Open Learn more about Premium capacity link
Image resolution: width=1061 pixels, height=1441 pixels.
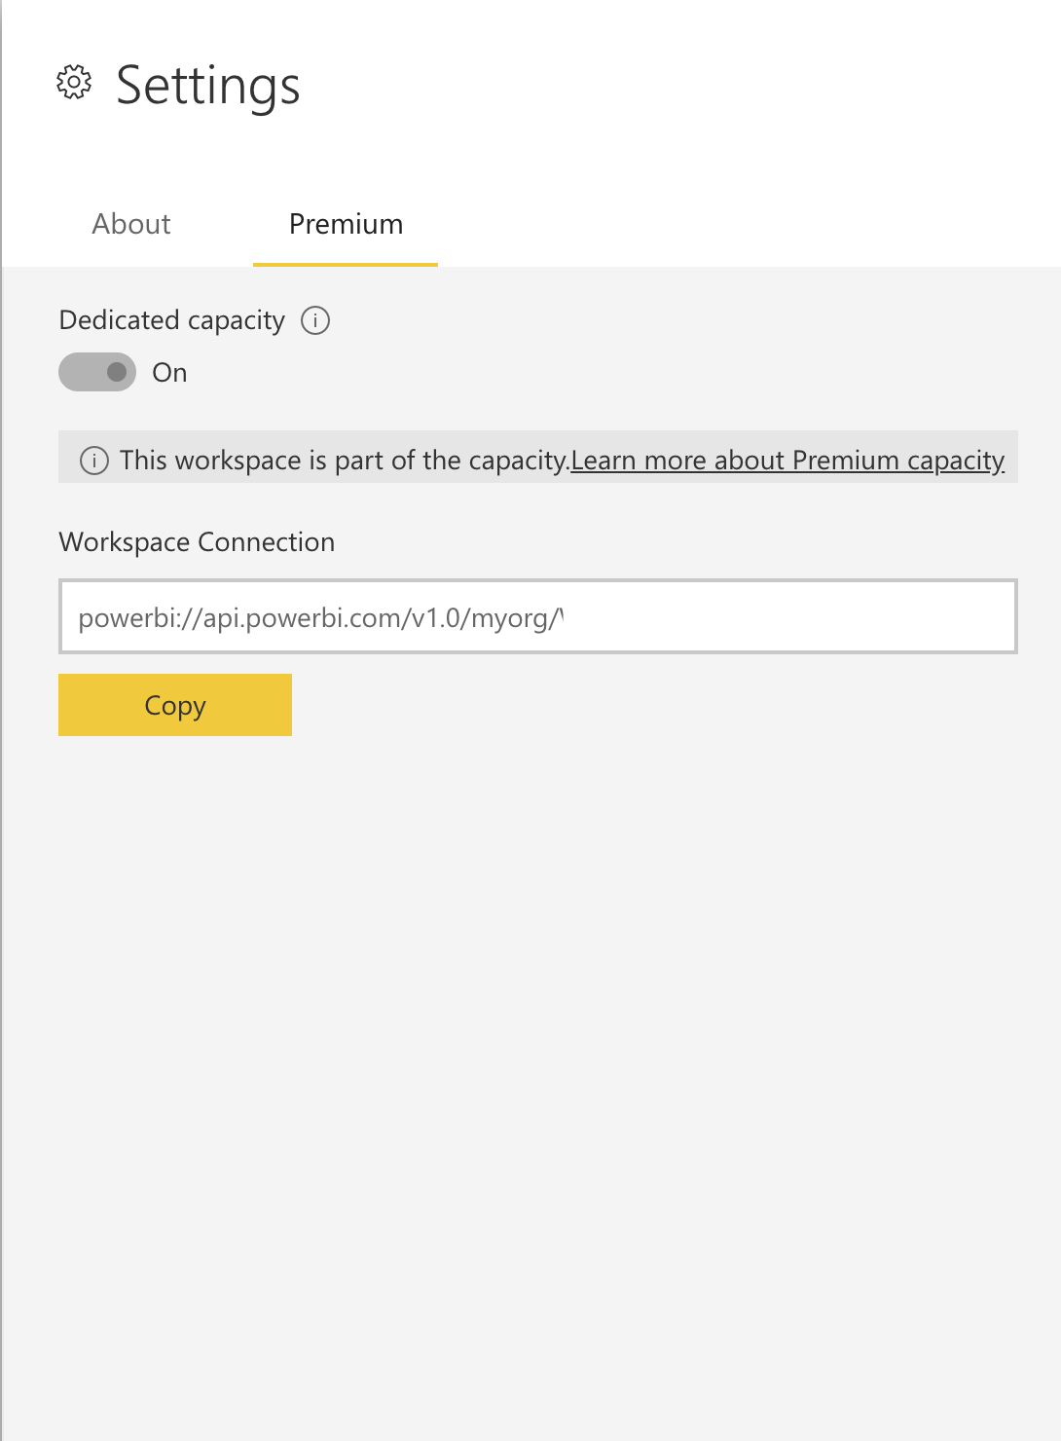787,460
